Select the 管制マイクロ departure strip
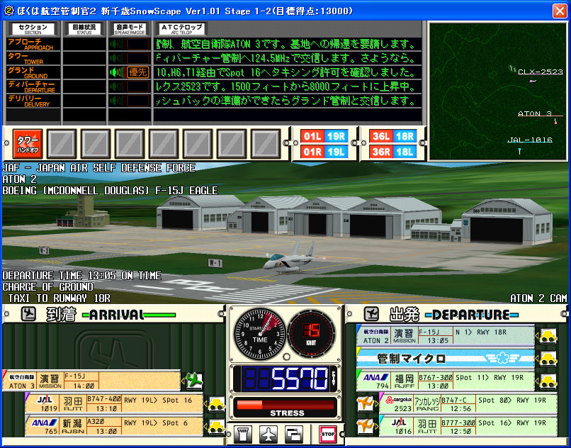 tap(446, 359)
